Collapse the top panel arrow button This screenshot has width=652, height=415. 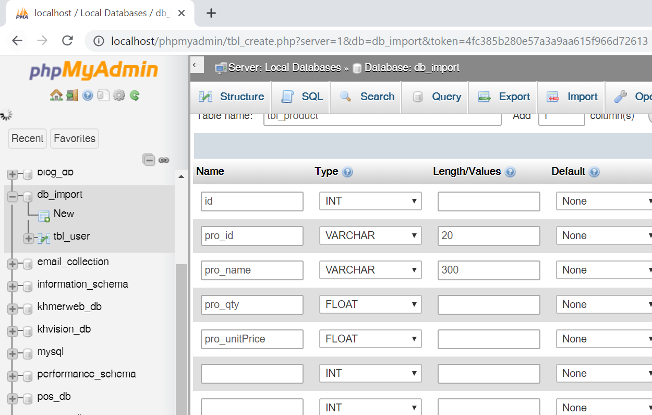(197, 65)
